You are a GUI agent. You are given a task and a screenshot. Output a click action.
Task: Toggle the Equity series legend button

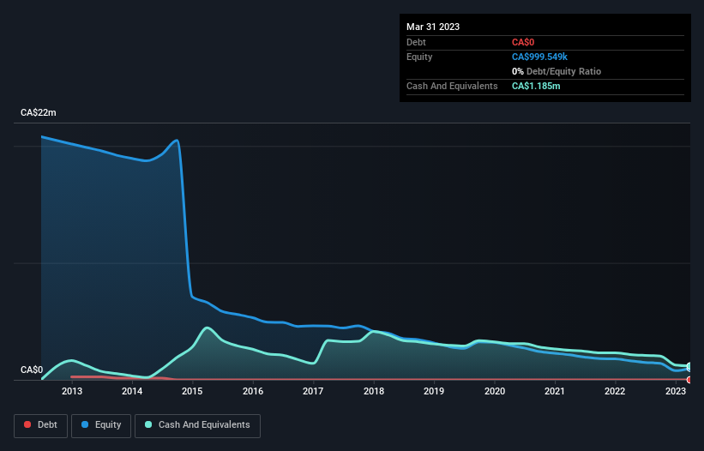click(x=101, y=425)
